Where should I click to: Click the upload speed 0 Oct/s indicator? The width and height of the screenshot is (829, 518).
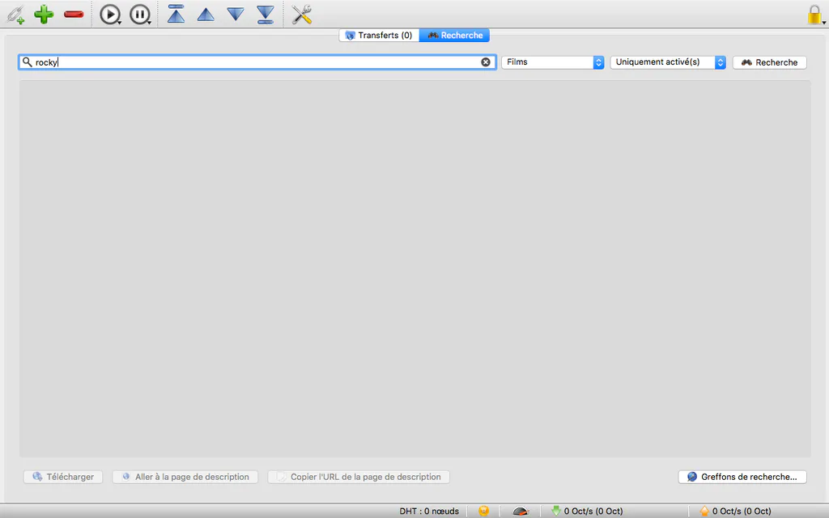click(x=735, y=512)
